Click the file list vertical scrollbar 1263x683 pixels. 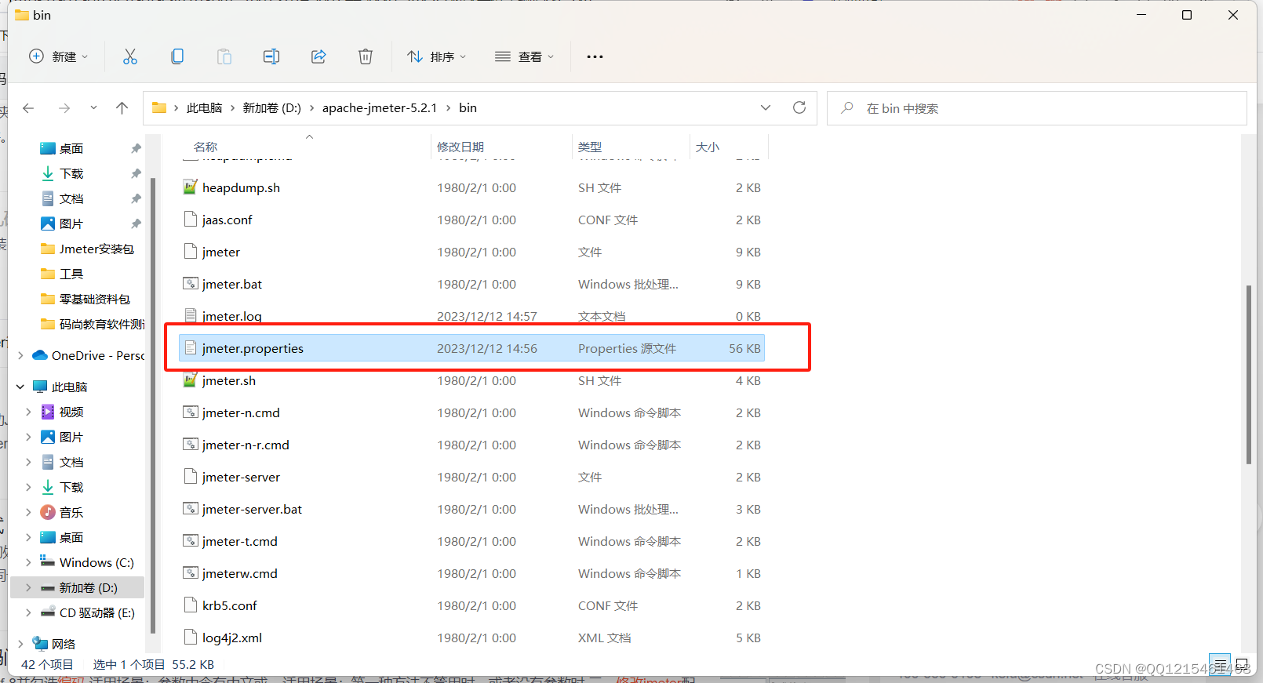click(1248, 375)
